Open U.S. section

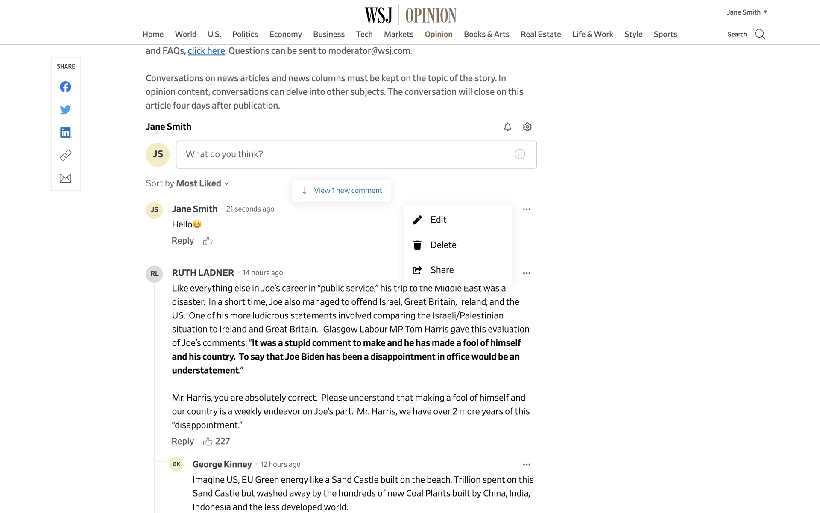[214, 34]
